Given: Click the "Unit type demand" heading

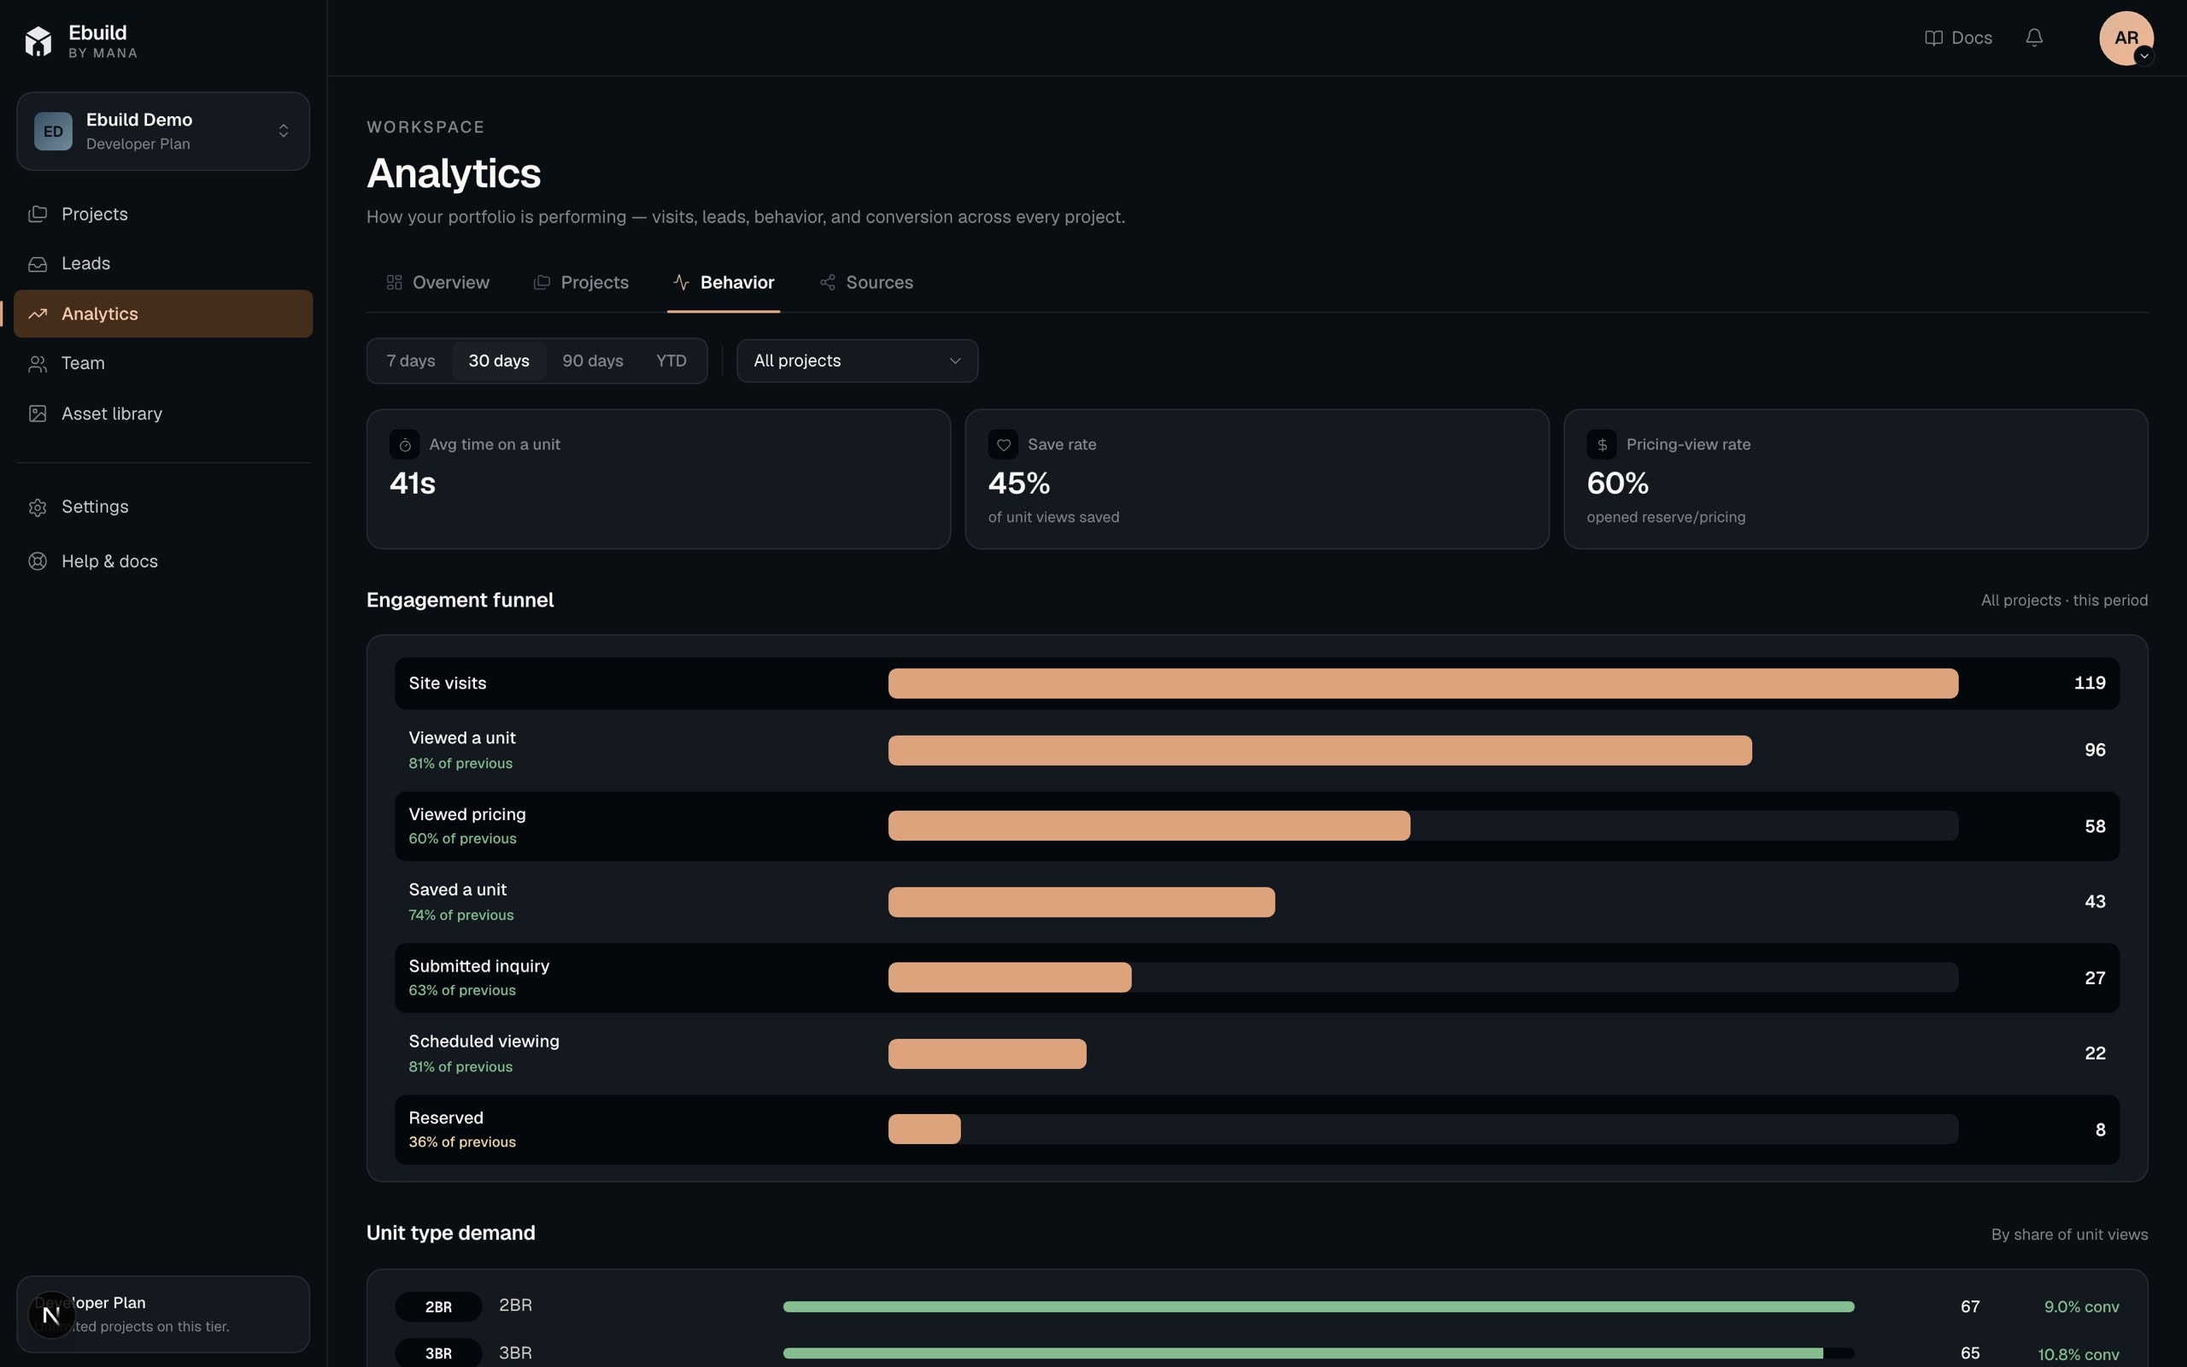Looking at the screenshot, I should [451, 1234].
